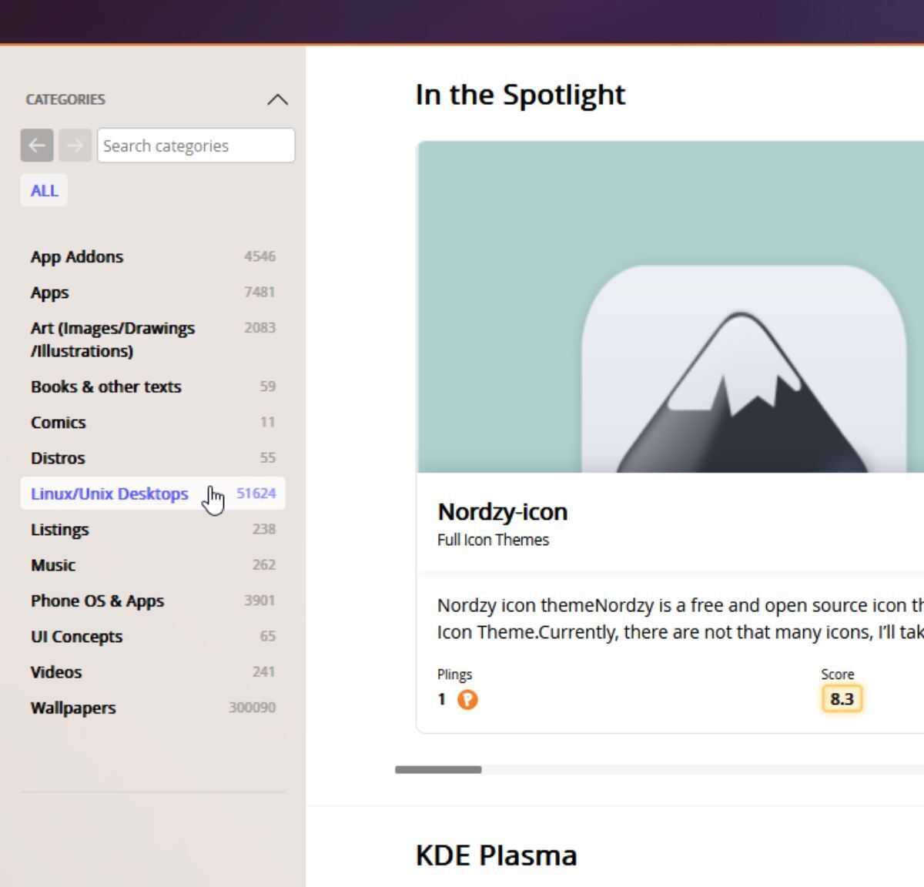Click the Nordzy-icon mountain thumbnail
The width and height of the screenshot is (924, 887).
(670, 306)
